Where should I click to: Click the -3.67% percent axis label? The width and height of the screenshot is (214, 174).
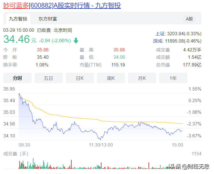pyautogui.click(x=194, y=136)
